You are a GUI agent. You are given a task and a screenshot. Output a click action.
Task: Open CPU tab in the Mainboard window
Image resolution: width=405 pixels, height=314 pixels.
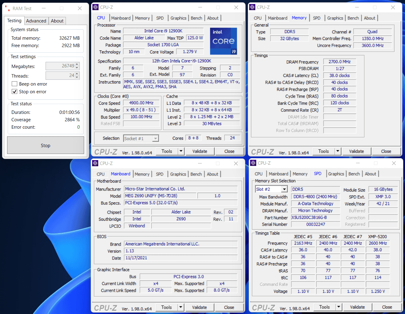[x=101, y=174]
